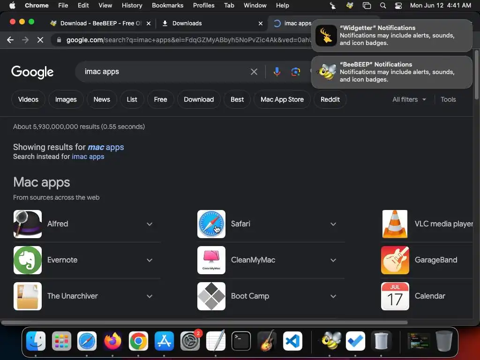The image size is (480, 360).
Task: Click the Google logo
Action: (32, 72)
